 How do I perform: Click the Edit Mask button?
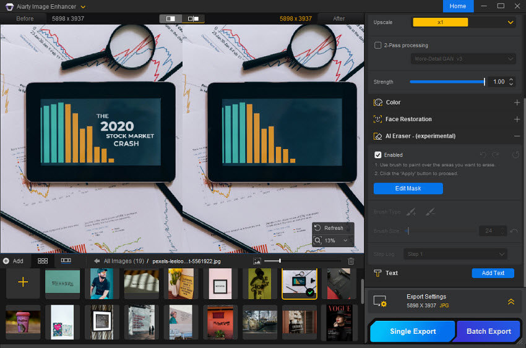(x=408, y=189)
